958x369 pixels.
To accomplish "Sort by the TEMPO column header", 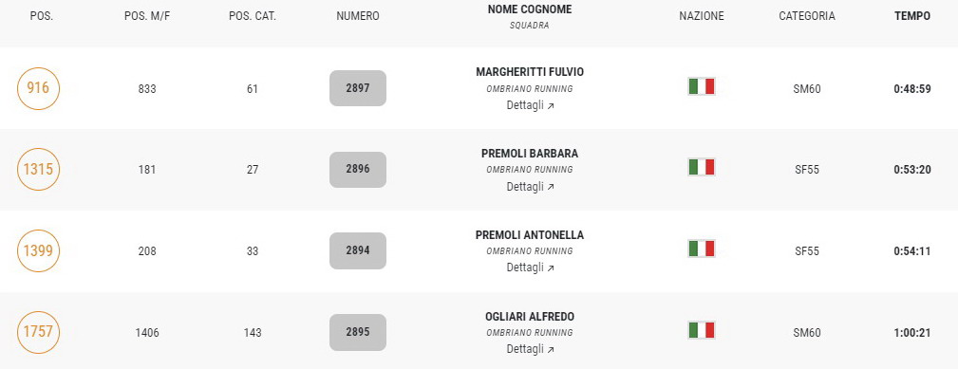I will pos(912,16).
